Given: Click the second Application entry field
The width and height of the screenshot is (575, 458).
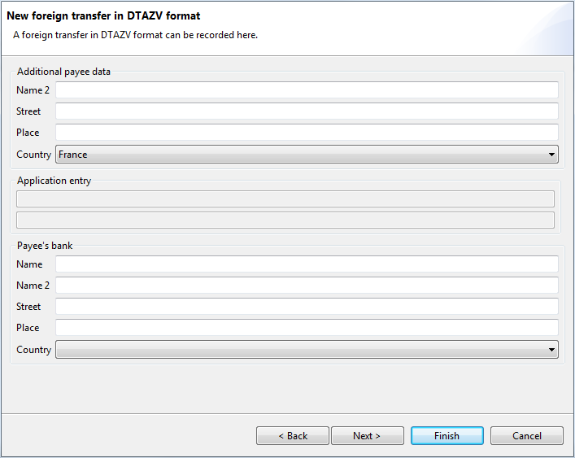Looking at the screenshot, I should point(285,220).
